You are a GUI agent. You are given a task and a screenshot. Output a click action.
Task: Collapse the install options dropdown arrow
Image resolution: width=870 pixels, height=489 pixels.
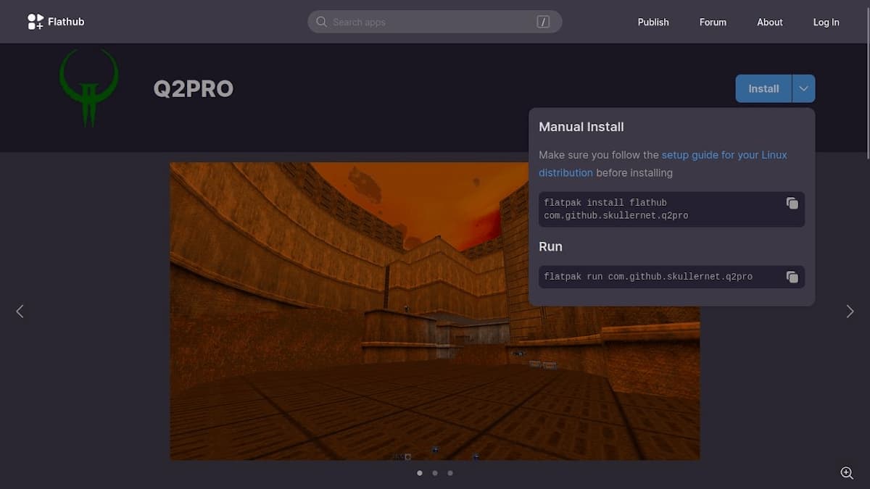click(804, 88)
